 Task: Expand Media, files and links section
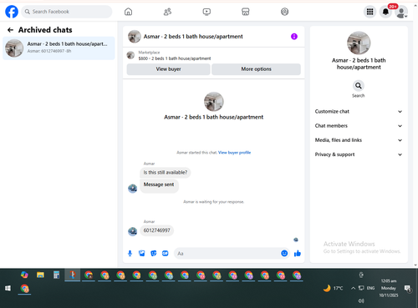click(x=359, y=140)
